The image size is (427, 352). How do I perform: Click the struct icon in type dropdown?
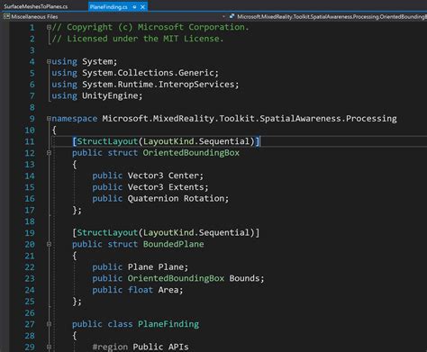tap(232, 16)
